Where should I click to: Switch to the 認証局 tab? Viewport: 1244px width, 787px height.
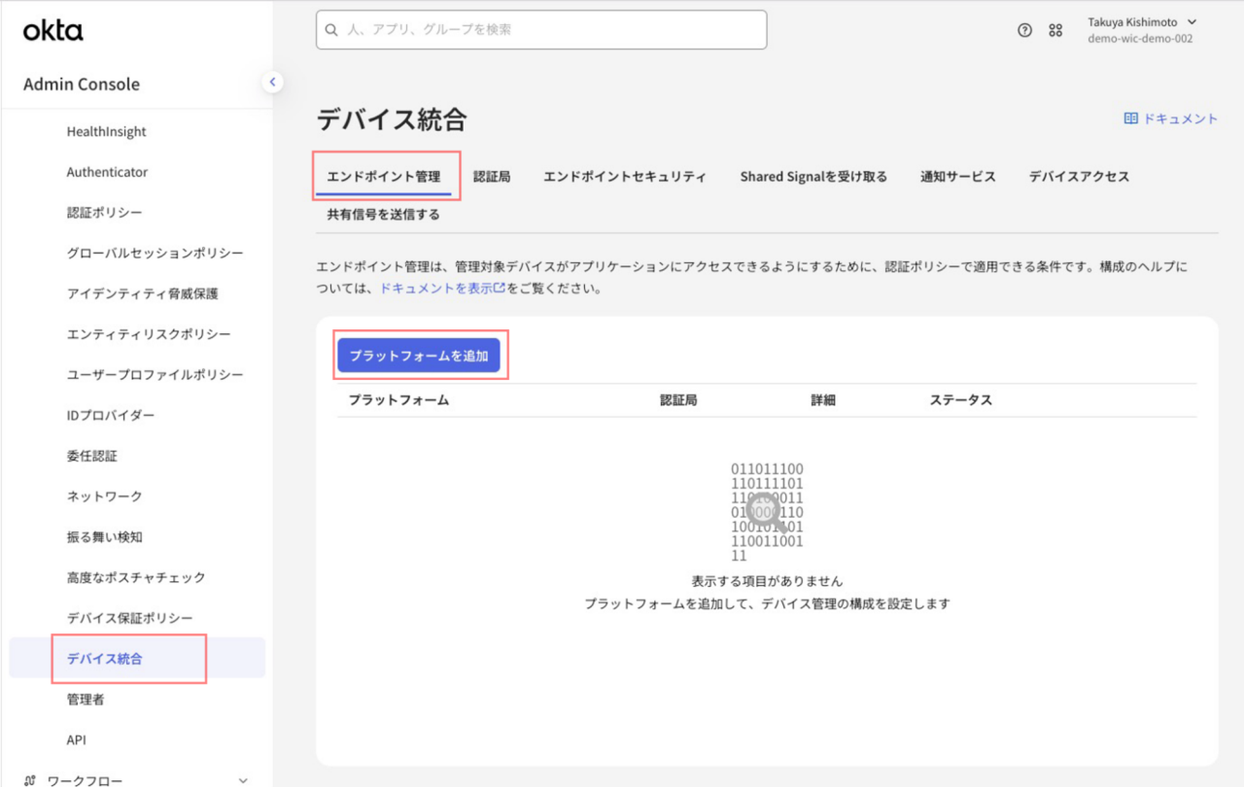tap(492, 177)
